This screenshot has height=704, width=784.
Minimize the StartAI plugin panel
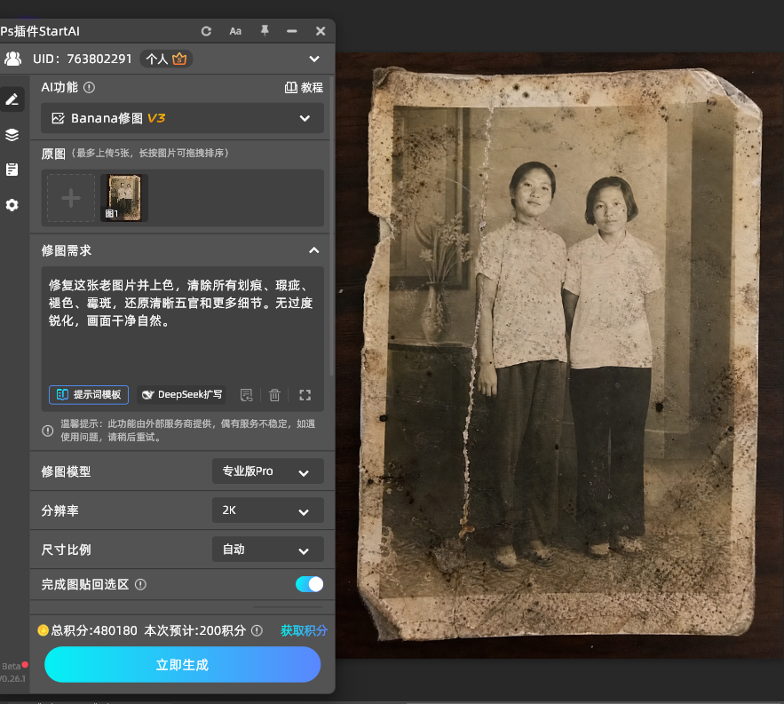pyautogui.click(x=292, y=31)
